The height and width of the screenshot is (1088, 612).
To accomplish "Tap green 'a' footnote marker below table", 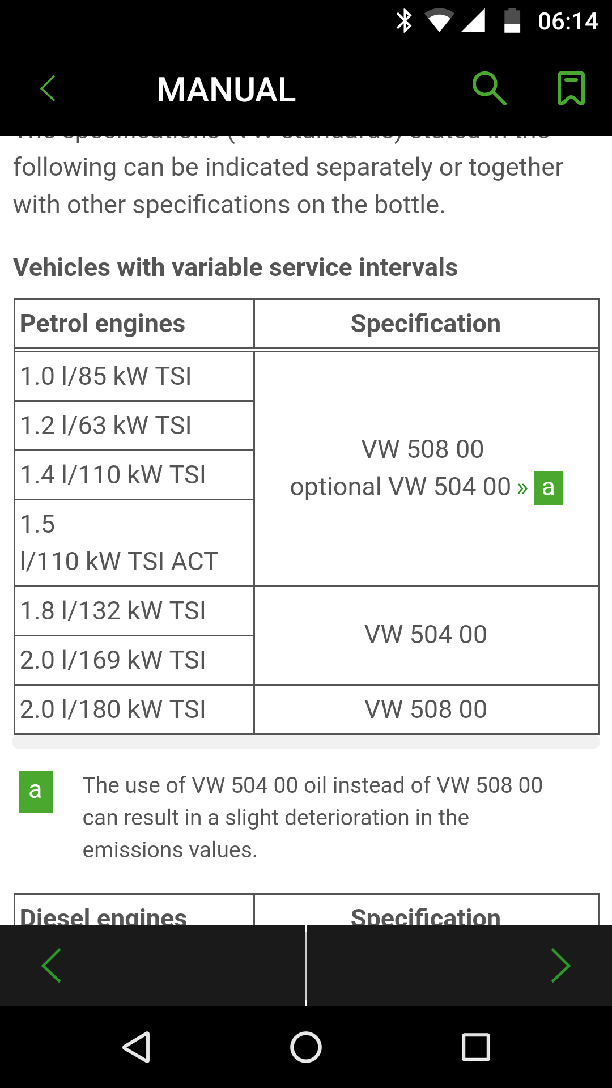I will tap(36, 792).
